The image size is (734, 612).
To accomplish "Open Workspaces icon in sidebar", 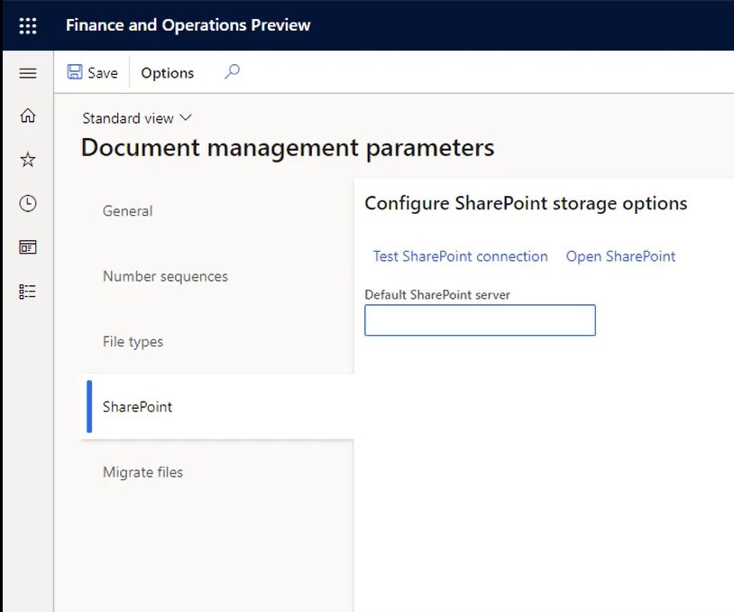I will point(28,247).
